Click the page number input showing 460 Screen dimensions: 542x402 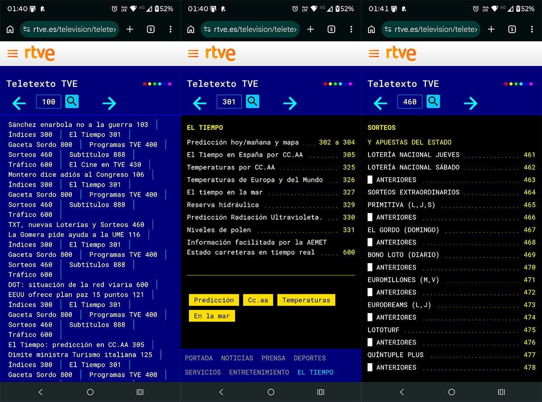(410, 101)
